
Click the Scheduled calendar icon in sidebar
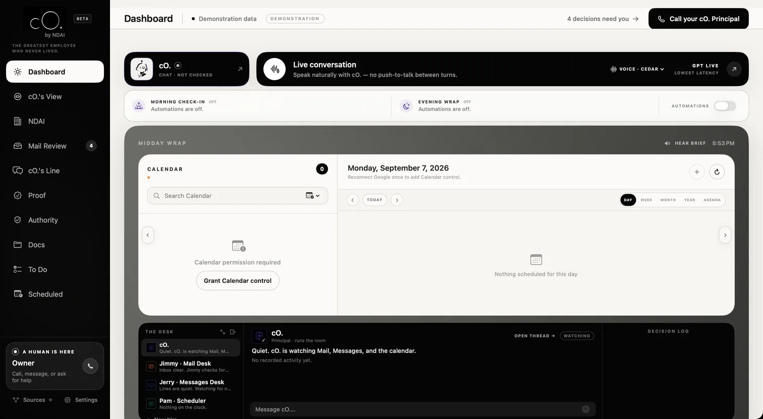tap(18, 294)
